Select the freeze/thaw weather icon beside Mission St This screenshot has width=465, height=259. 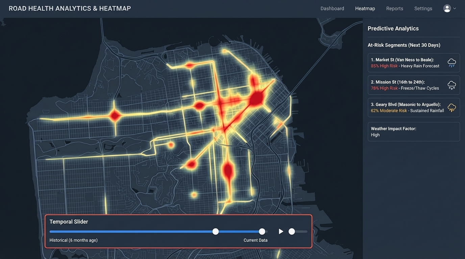tap(452, 85)
